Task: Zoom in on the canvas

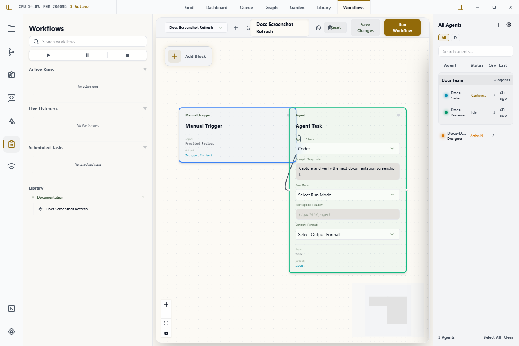Action: (x=166, y=305)
